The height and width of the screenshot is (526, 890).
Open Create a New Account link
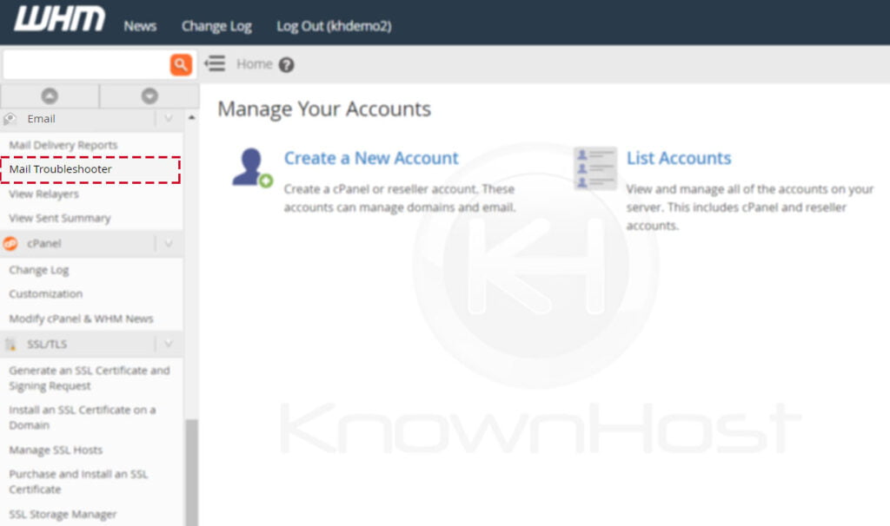[x=371, y=158]
